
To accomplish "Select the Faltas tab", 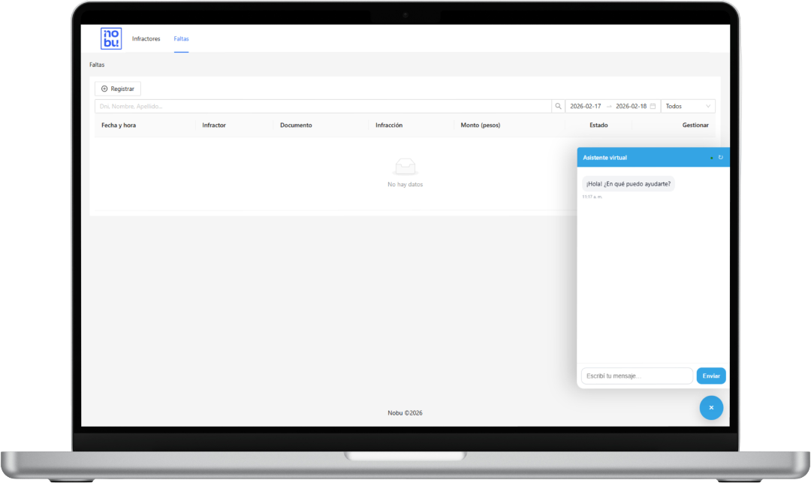I will (181, 38).
